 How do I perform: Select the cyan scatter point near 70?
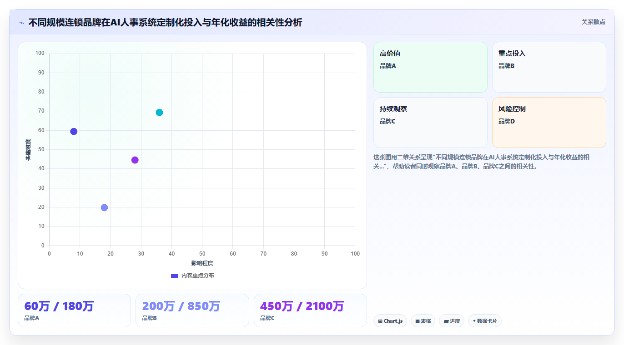(159, 113)
